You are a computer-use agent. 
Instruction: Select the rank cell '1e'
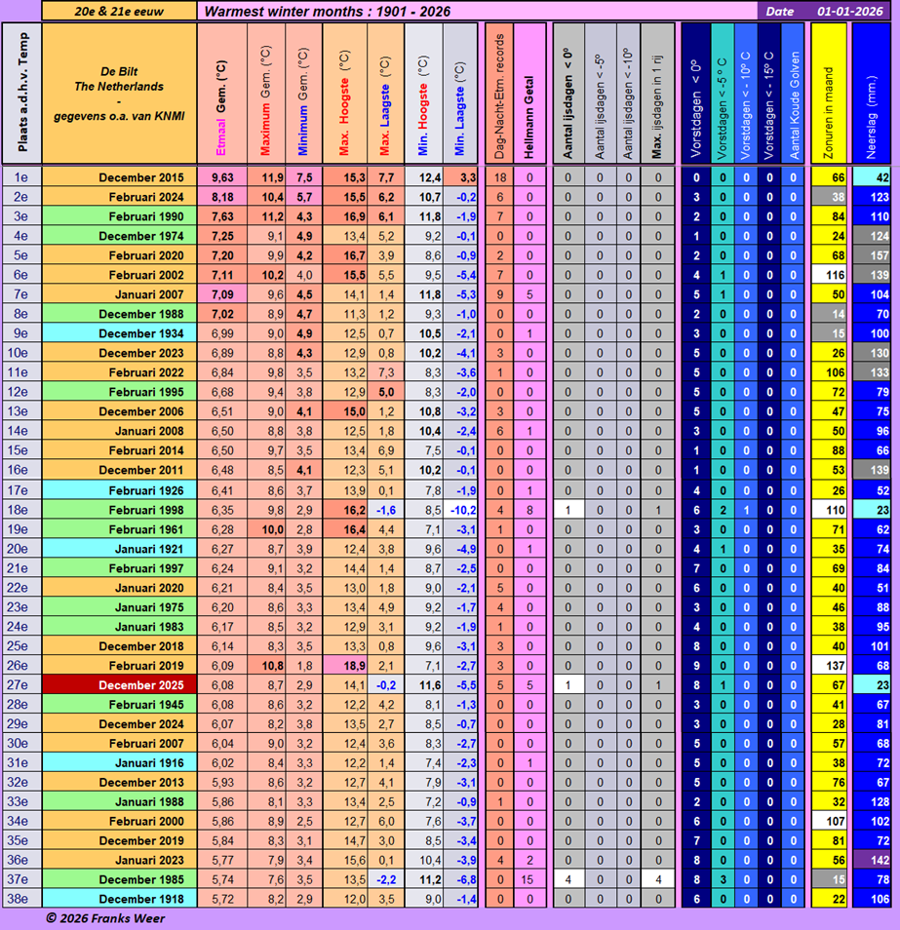20,177
